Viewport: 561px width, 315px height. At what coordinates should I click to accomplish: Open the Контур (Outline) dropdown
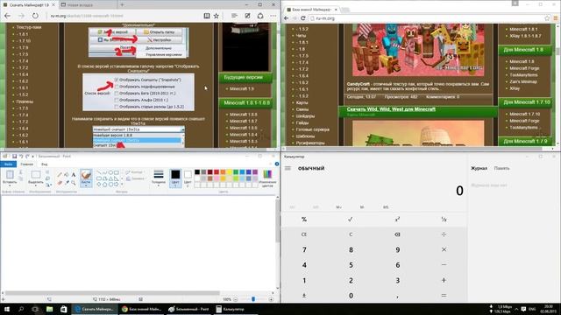(x=135, y=172)
